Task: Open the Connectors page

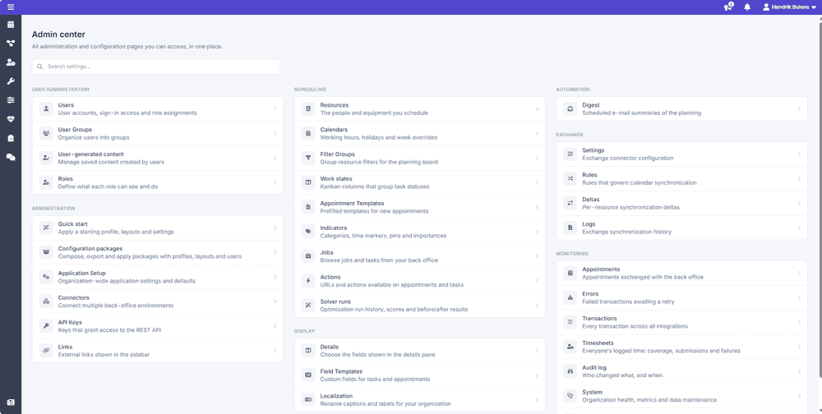Action: coord(158,301)
